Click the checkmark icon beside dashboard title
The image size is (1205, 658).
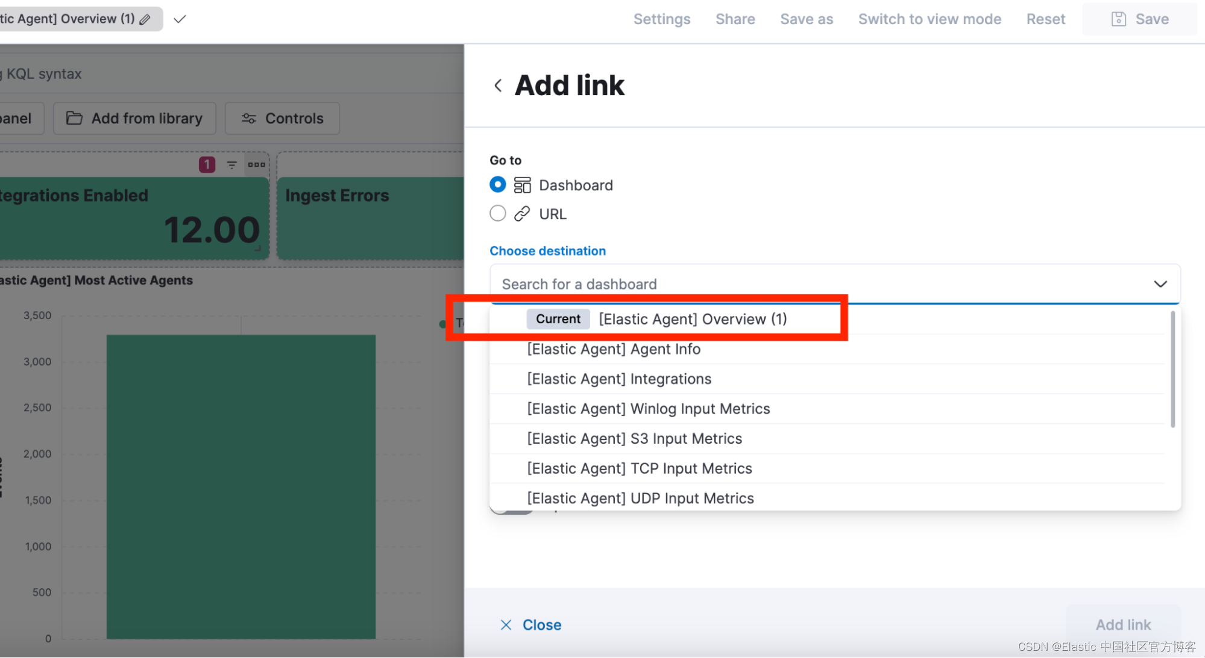[x=180, y=19]
